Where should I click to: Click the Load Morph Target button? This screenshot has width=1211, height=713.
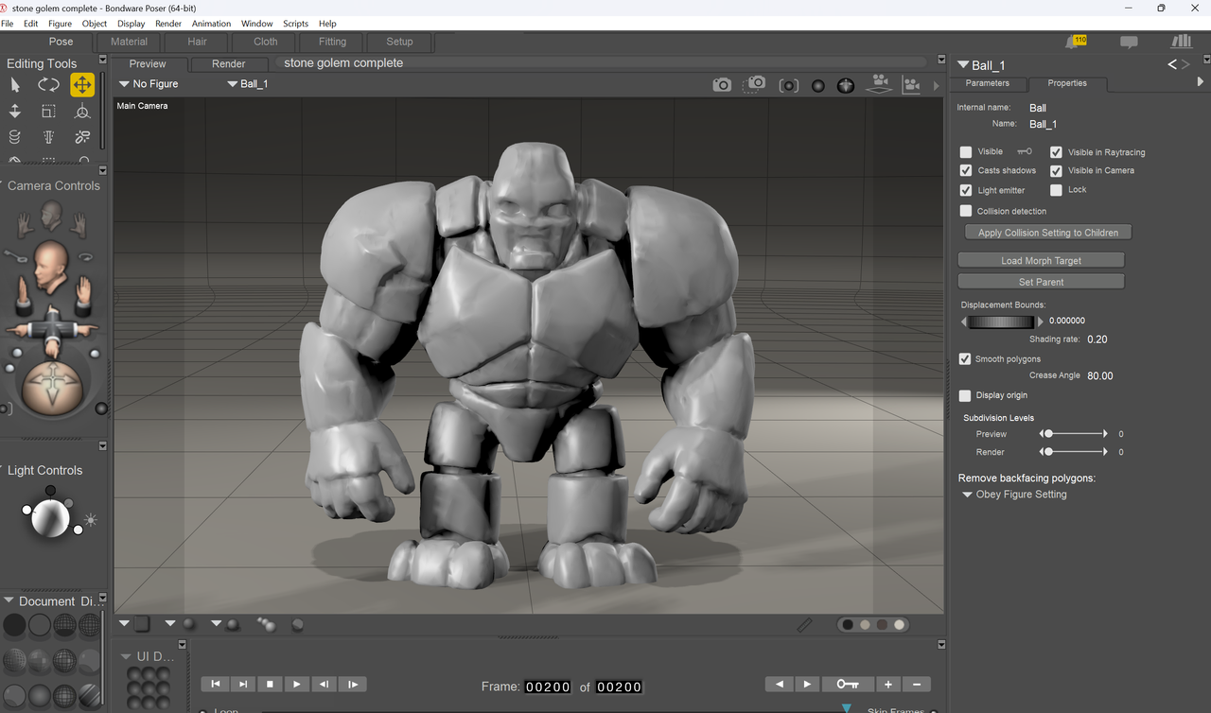[1041, 260]
